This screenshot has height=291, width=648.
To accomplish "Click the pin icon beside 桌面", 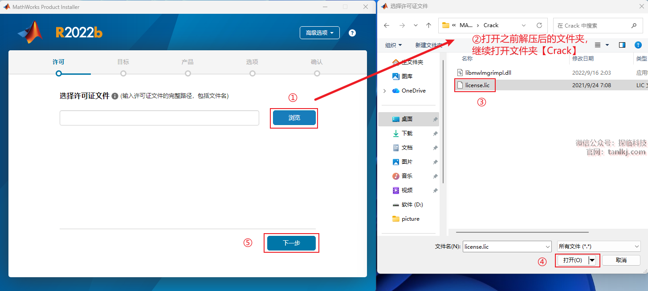I will point(435,119).
